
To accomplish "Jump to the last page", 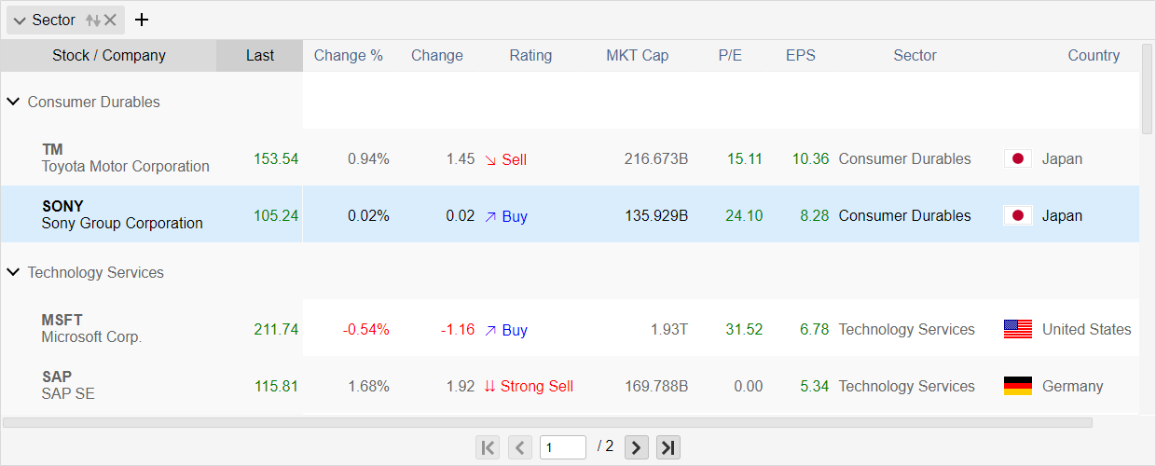I will pos(668,447).
